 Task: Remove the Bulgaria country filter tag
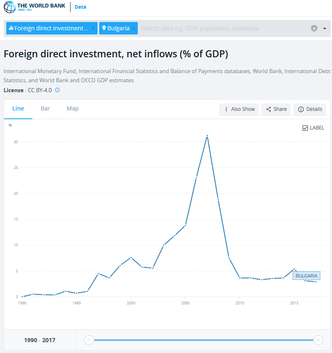click(134, 28)
